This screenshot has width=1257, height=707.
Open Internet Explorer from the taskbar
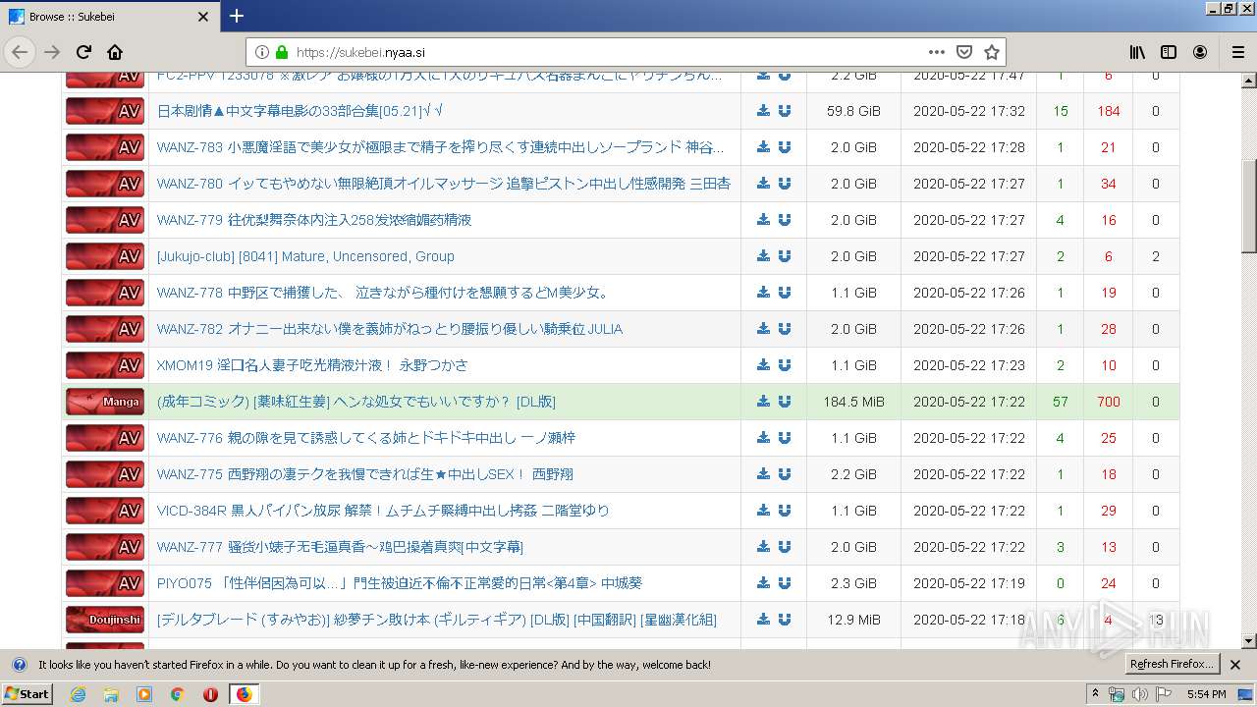coord(79,694)
